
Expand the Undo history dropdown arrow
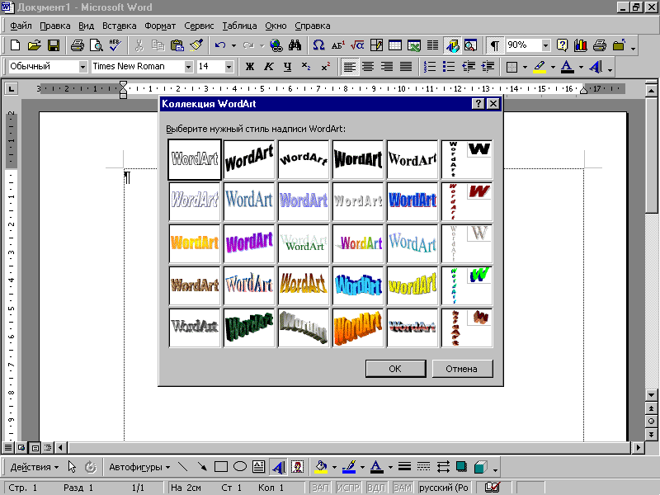click(x=233, y=45)
